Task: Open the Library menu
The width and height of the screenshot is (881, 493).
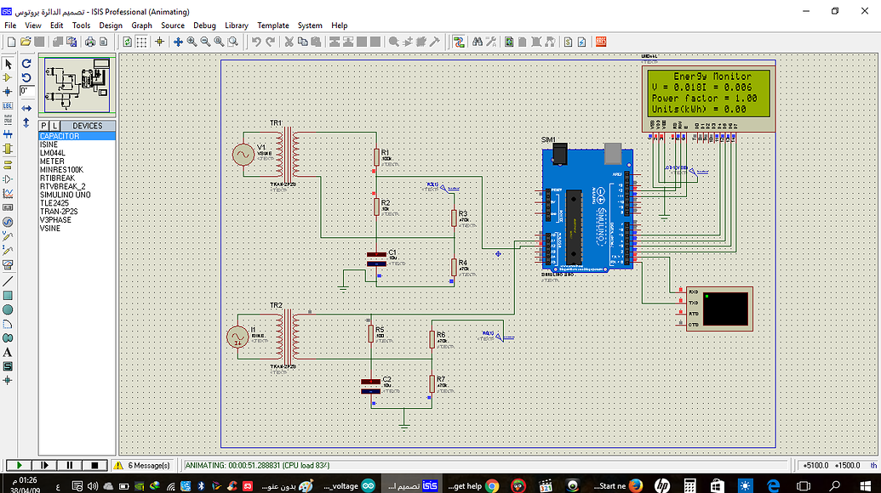Action: point(237,25)
